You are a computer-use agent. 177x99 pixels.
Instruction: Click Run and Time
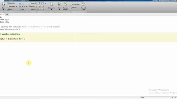(x=83, y=6)
